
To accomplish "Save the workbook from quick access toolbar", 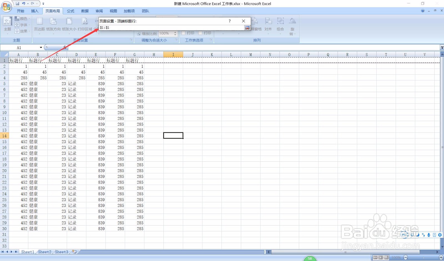I will tap(17, 4).
